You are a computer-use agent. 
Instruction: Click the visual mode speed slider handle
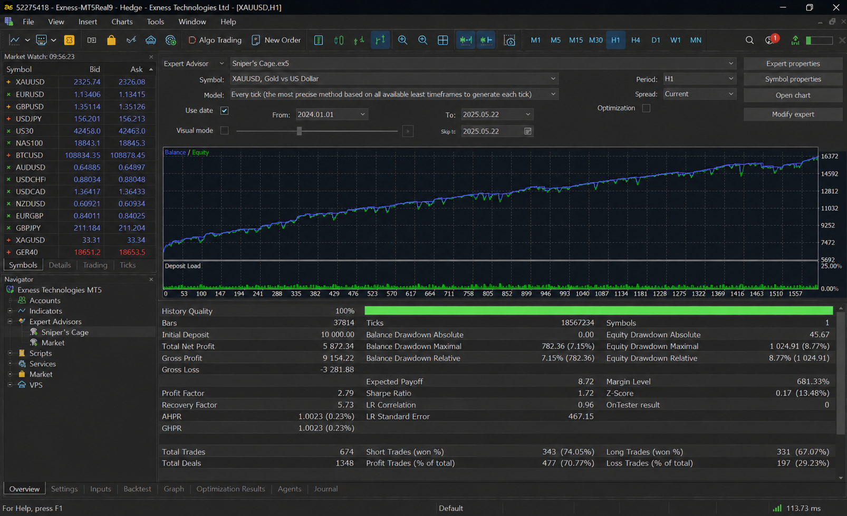pos(299,131)
